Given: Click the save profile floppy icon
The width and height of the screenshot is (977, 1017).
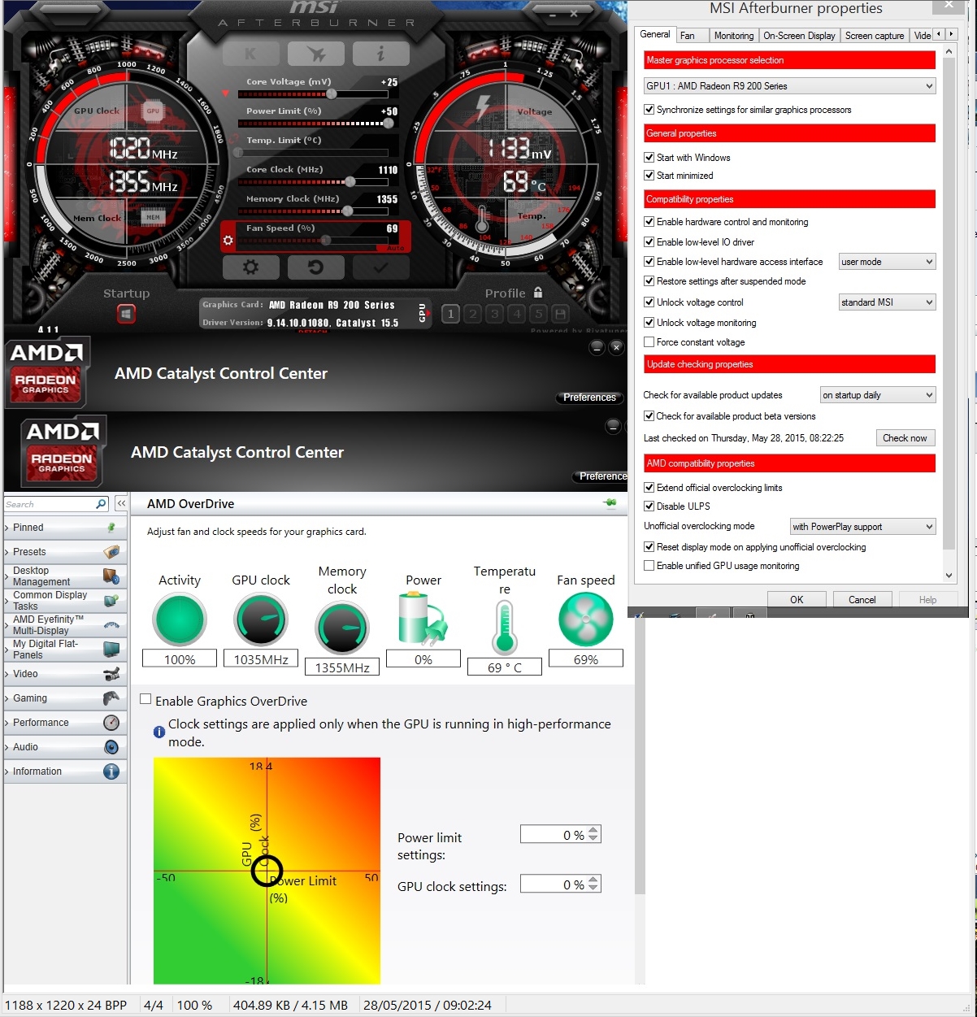Looking at the screenshot, I should pyautogui.click(x=560, y=314).
